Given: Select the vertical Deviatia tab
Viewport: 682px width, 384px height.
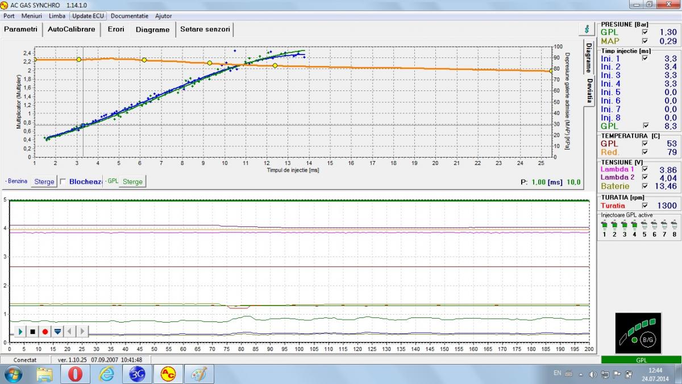Looking at the screenshot, I should pos(589,90).
